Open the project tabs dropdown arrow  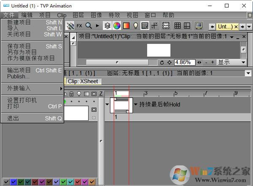(x=249, y=27)
